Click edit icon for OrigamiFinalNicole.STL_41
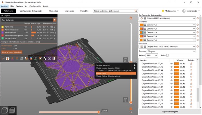Screen dimensions: 202x115 point(191,63)
